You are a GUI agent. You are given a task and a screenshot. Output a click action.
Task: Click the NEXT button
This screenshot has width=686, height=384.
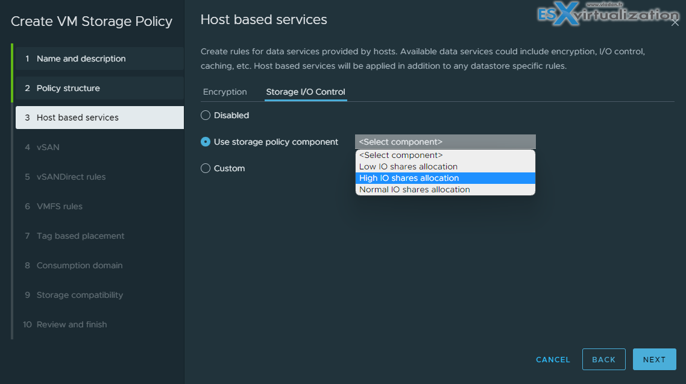point(654,359)
